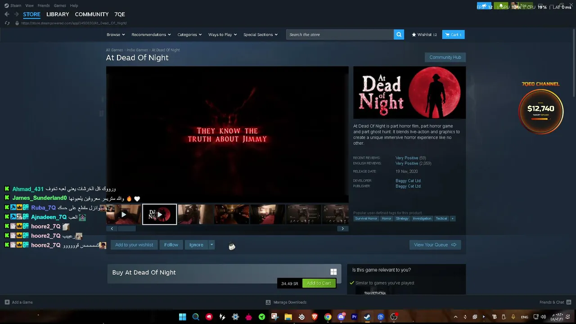The image size is (576, 324).
Task: Open the Games menu
Action: [60, 5]
